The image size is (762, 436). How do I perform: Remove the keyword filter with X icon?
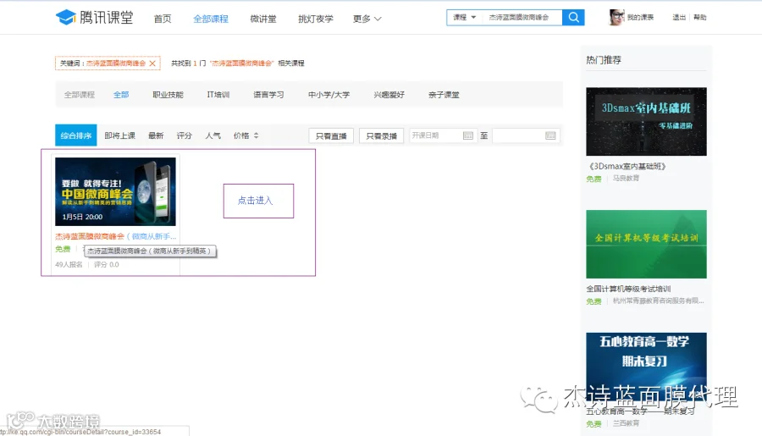click(x=152, y=63)
